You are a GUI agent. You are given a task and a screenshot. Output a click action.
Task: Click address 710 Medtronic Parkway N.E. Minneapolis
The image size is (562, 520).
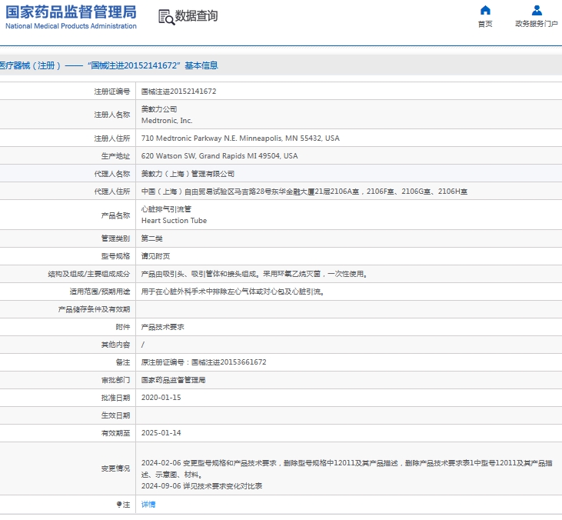(x=240, y=138)
